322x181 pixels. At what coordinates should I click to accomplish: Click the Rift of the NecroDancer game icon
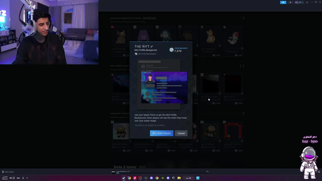click(x=136, y=54)
